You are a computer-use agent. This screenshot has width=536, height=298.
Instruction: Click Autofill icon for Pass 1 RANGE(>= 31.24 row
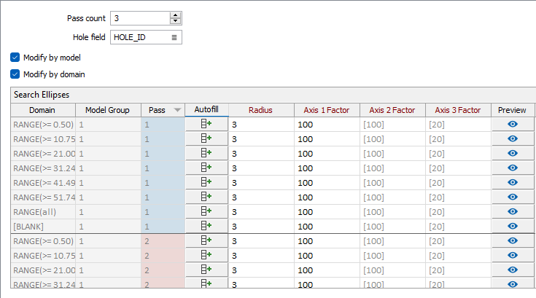click(x=206, y=168)
